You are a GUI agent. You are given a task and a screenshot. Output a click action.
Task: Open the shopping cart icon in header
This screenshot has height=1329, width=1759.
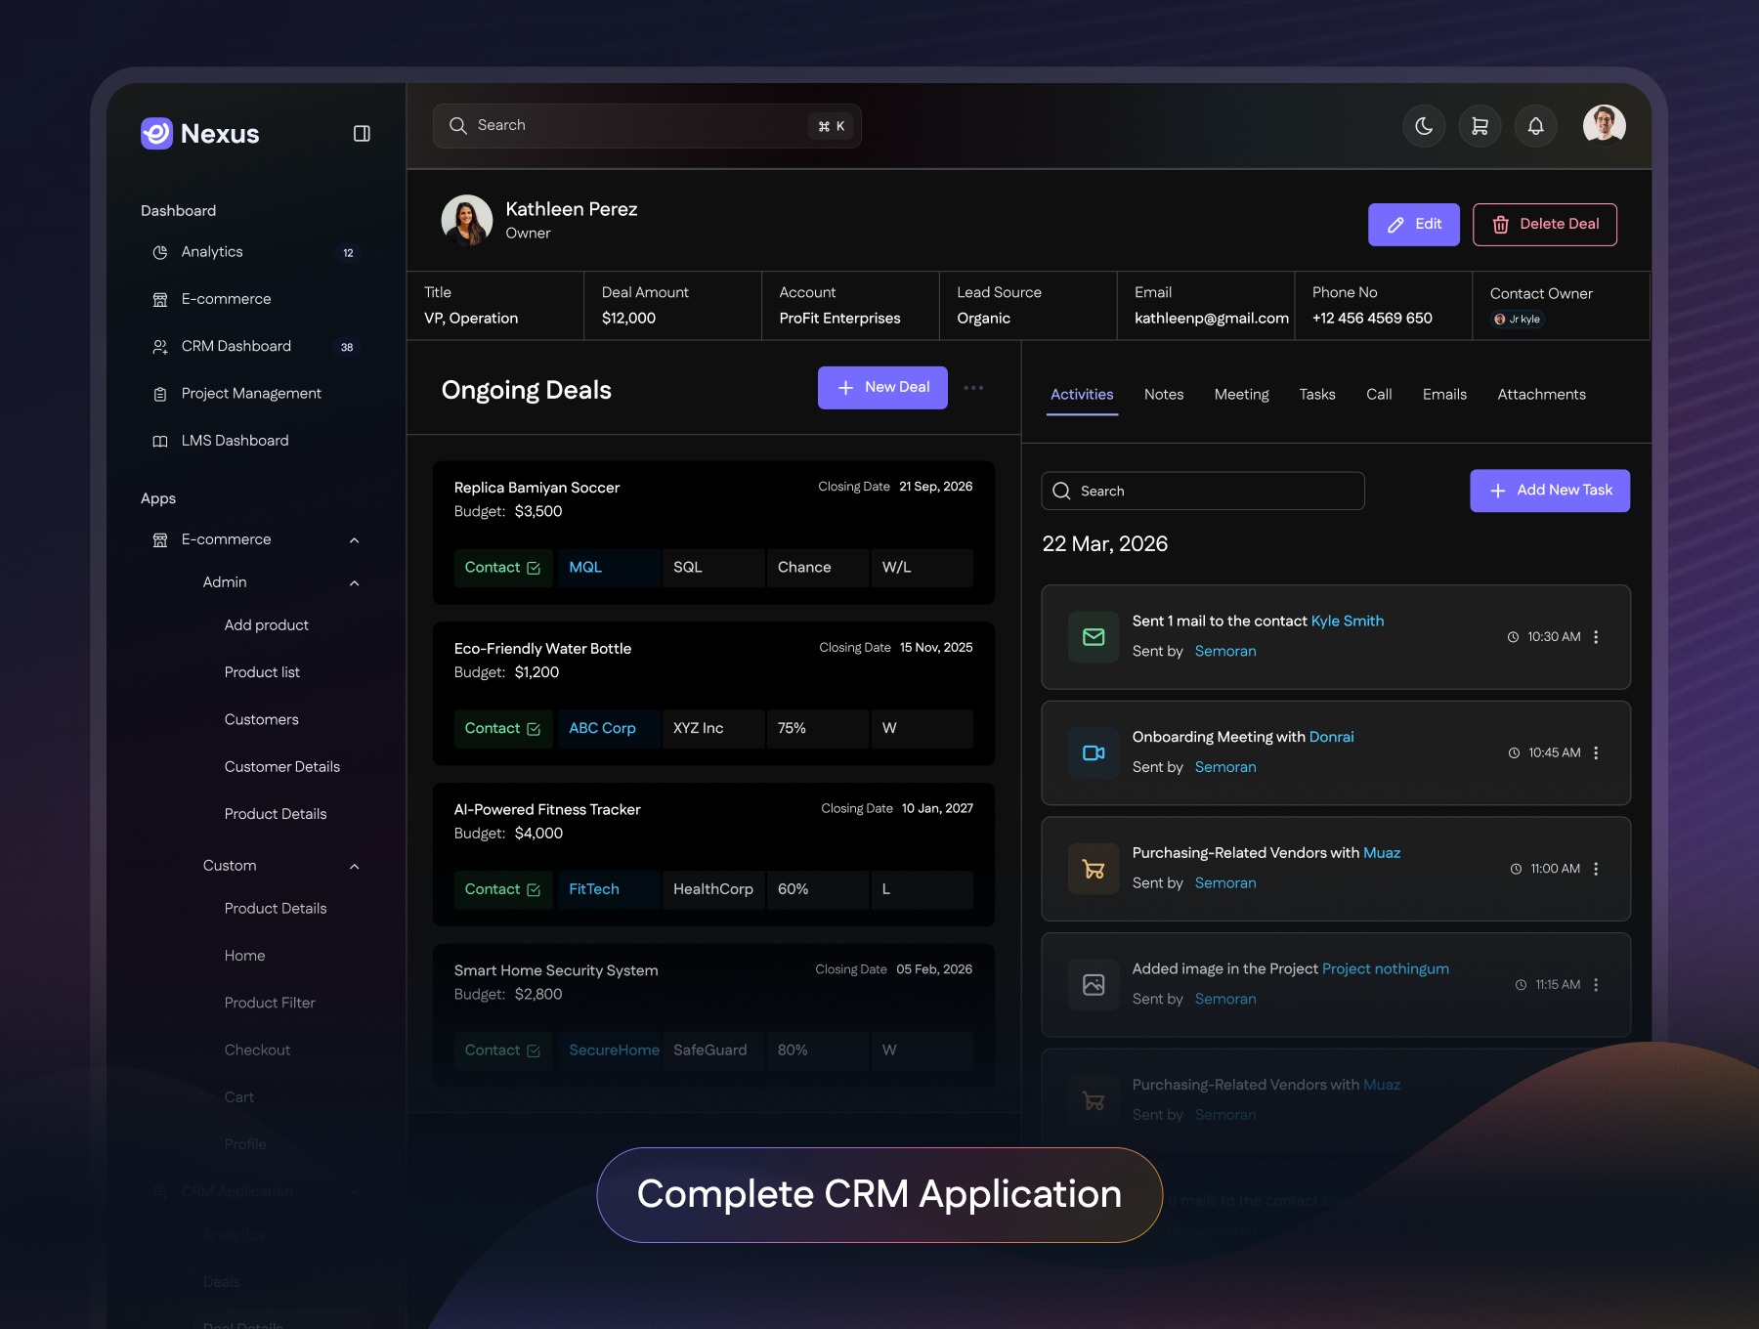click(x=1480, y=126)
